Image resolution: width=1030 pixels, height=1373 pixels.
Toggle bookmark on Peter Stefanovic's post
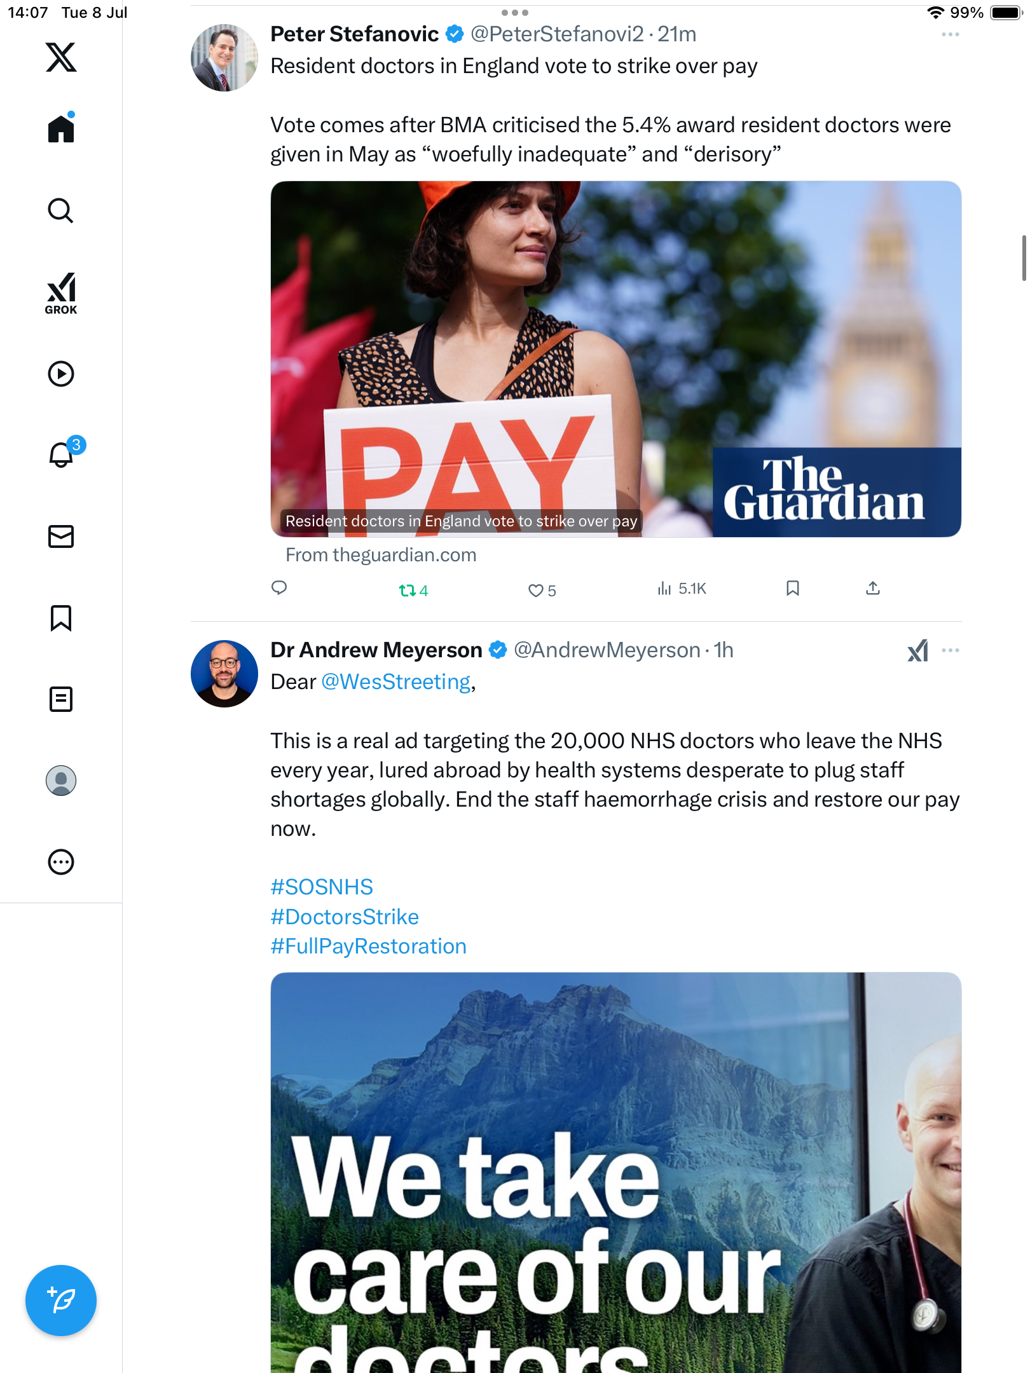click(x=793, y=588)
